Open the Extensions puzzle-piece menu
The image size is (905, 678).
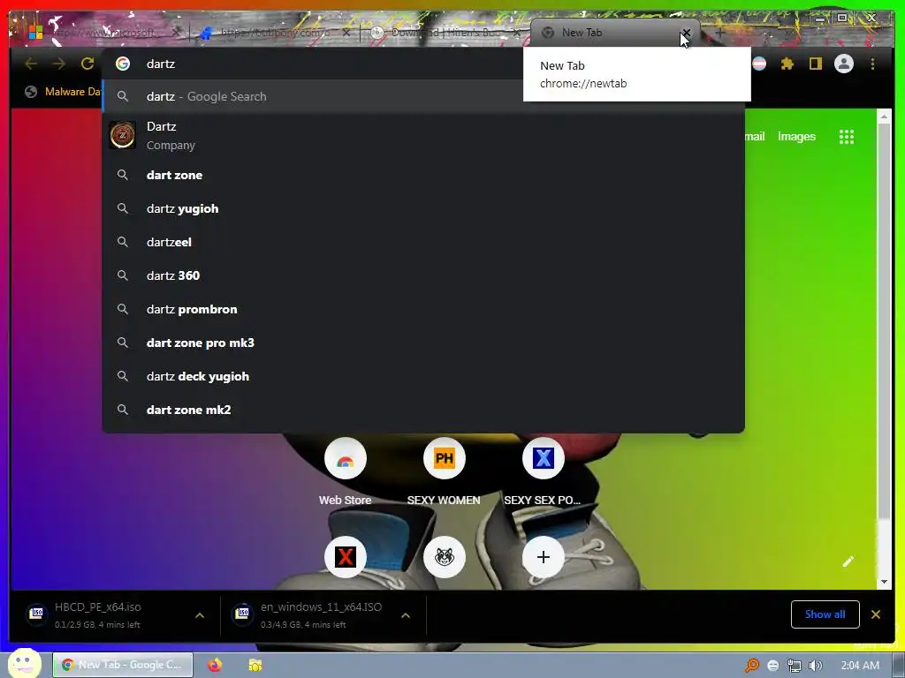787,64
